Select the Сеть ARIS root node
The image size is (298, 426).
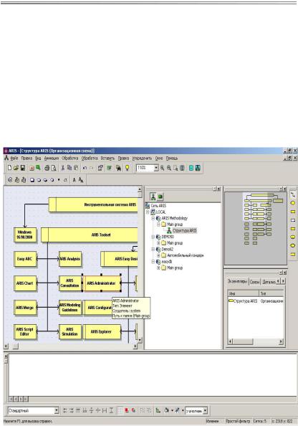pyautogui.click(x=158, y=206)
